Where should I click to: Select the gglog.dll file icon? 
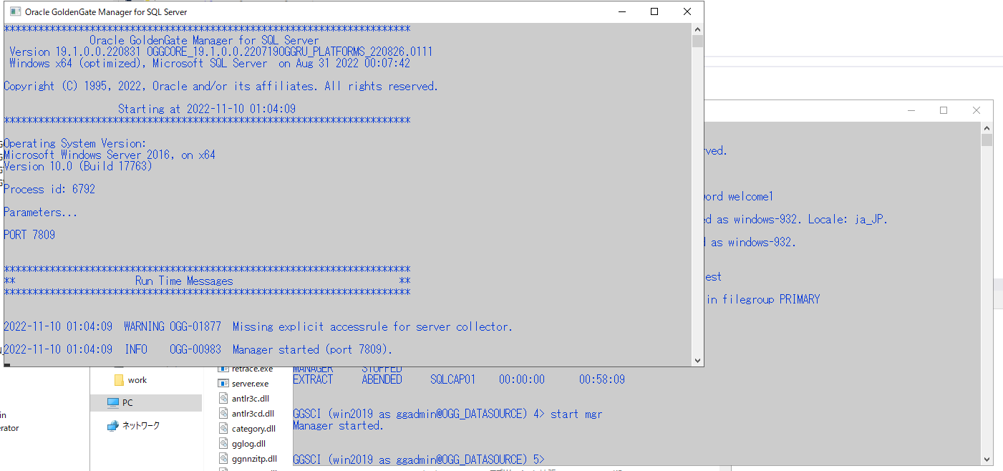[x=223, y=444]
